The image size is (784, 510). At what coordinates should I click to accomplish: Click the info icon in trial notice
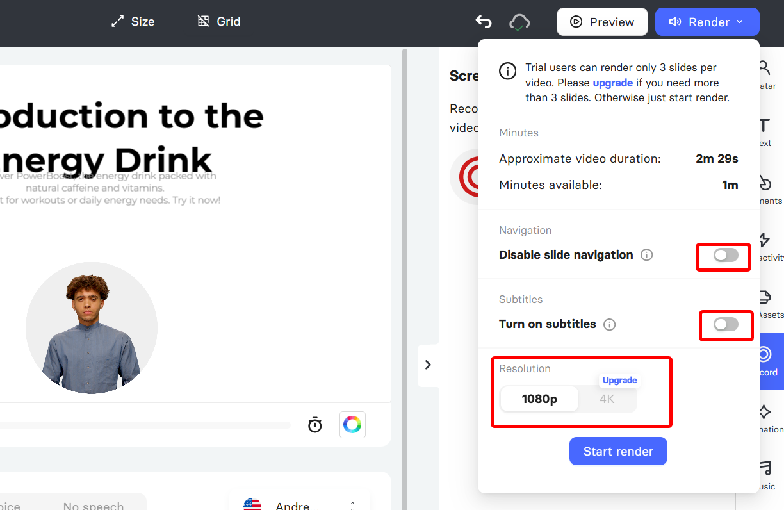tap(508, 71)
